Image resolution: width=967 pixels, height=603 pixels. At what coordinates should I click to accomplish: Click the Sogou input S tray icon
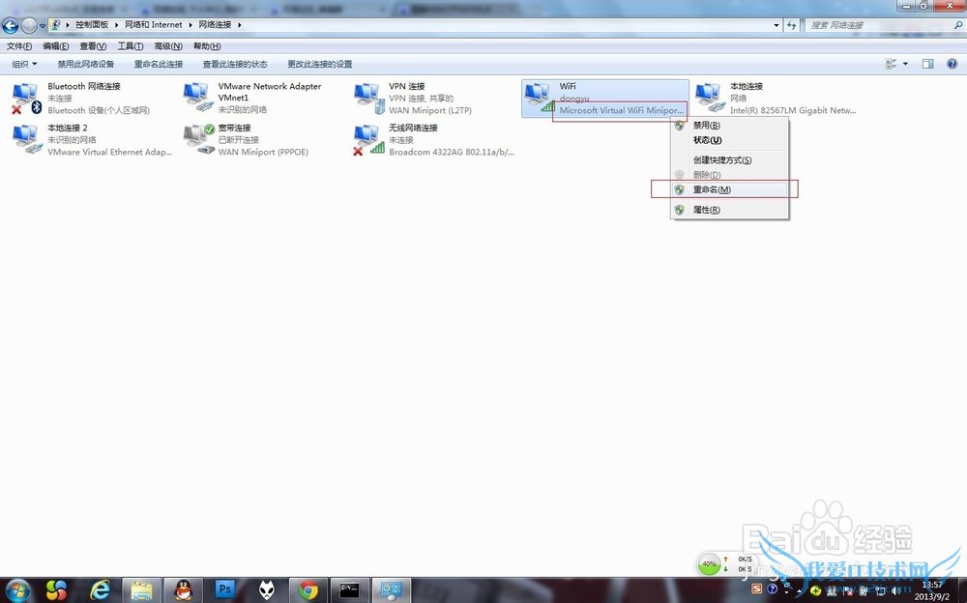[757, 589]
